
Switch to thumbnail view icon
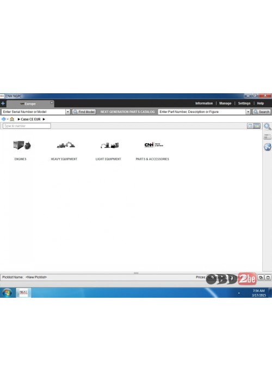(257, 126)
